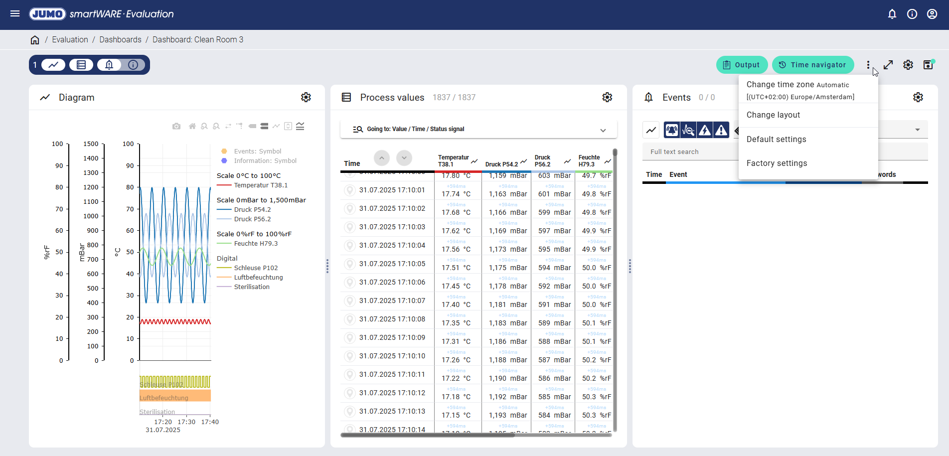Viewport: 949px width, 456px height.
Task: Click the down chevron next to the Time column
Action: [x=404, y=158]
